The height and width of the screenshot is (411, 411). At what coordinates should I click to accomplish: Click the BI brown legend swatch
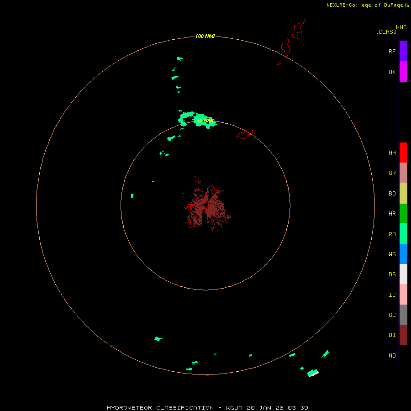[x=403, y=335]
